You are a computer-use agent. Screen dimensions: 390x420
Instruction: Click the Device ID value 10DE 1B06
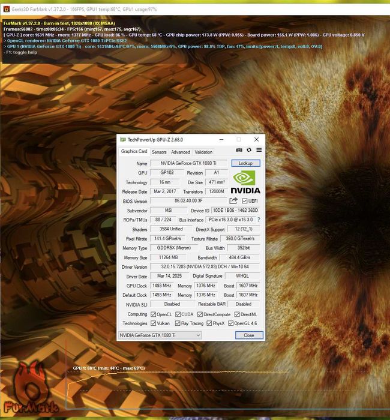(235, 210)
